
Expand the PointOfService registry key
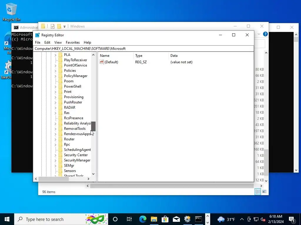coord(55,65)
